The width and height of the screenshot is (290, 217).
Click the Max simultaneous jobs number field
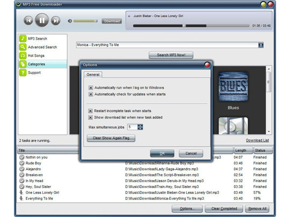coord(133,127)
